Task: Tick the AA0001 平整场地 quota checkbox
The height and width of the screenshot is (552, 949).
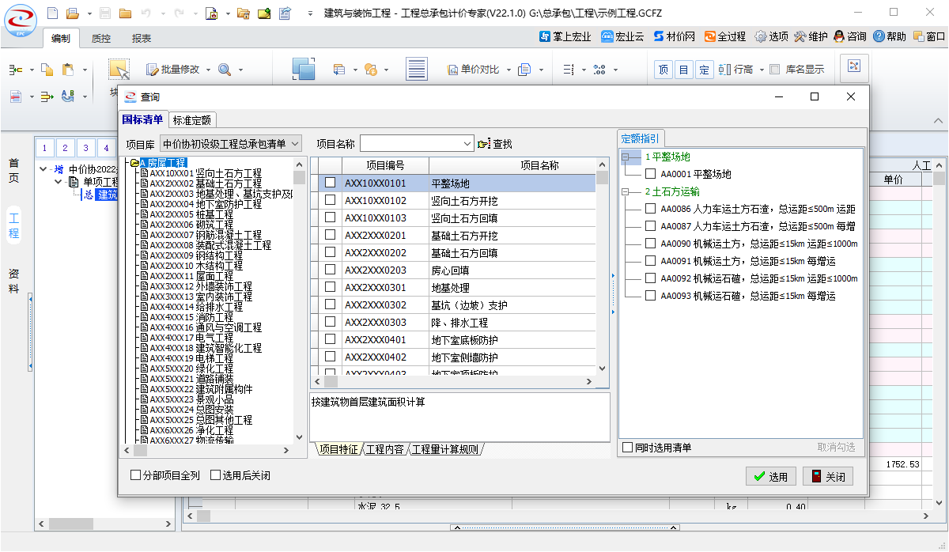Action: coord(650,174)
